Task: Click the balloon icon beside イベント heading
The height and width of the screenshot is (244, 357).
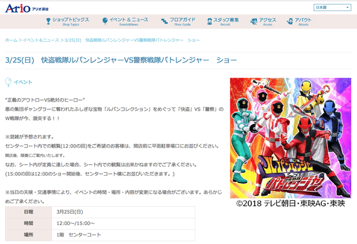Action: coord(8,83)
